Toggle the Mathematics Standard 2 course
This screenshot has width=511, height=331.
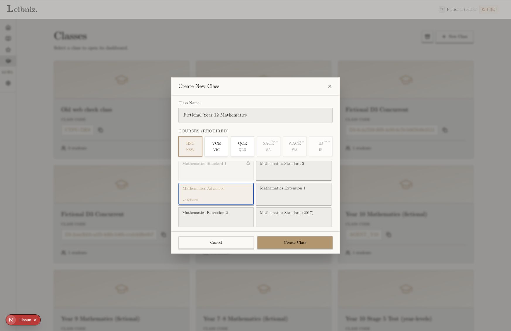pyautogui.click(x=294, y=170)
